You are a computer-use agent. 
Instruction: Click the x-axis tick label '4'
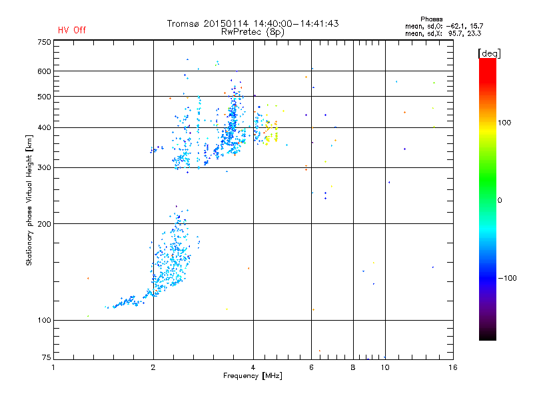pos(253,367)
